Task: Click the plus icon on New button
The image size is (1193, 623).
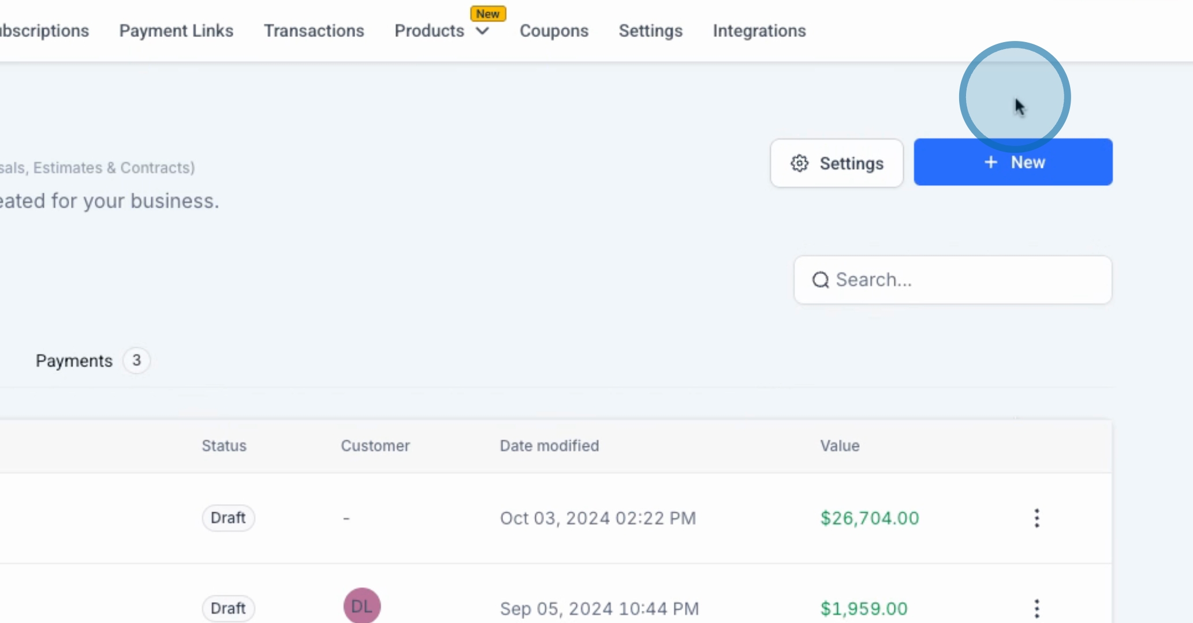Action: point(991,163)
